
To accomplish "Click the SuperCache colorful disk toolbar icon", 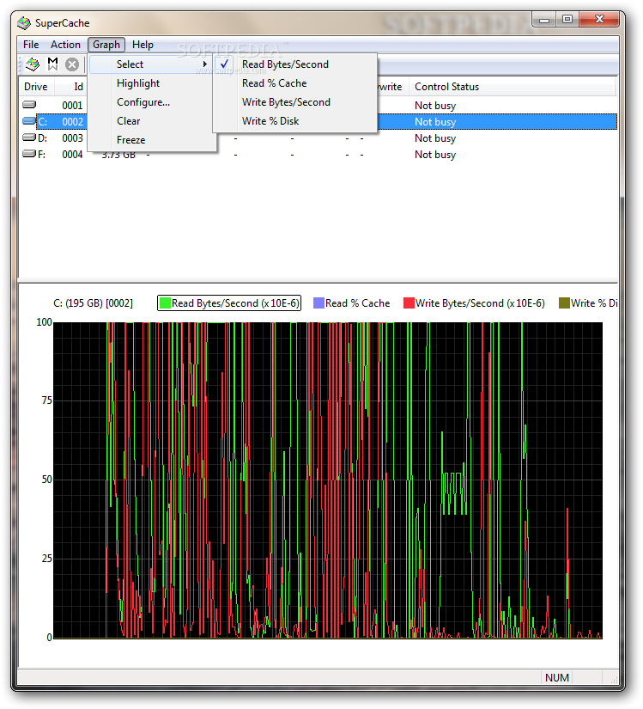I will 32,64.
